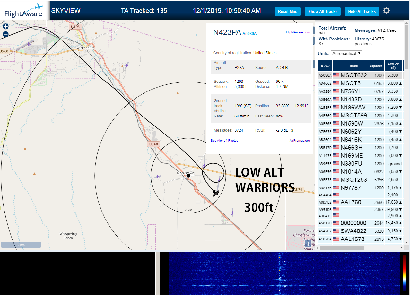Viewport: 410px width, 295px height.
Task: Click the SKYVIEW header title
Action: click(66, 11)
